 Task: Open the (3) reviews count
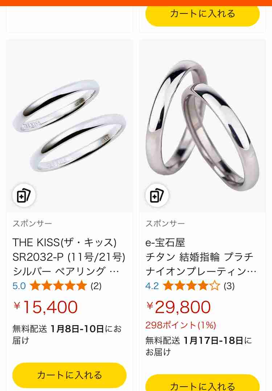229,286
